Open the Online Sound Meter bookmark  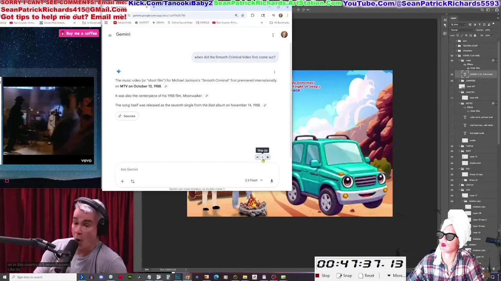pos(180,23)
